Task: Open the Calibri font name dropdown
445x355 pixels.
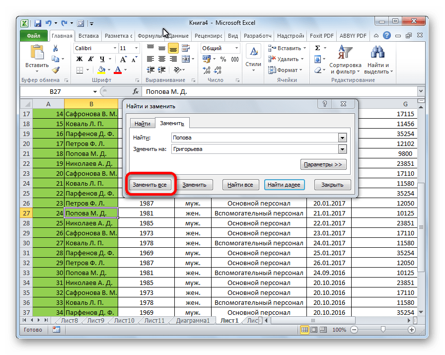Action: click(x=114, y=48)
